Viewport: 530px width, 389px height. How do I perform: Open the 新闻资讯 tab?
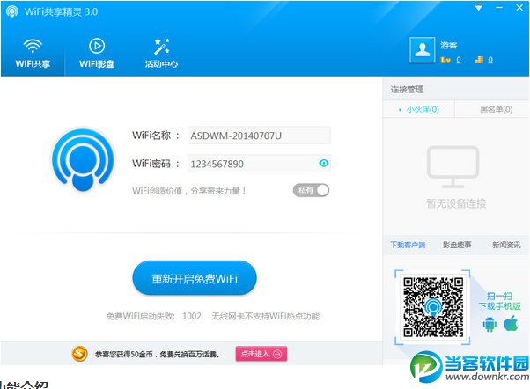[506, 245]
